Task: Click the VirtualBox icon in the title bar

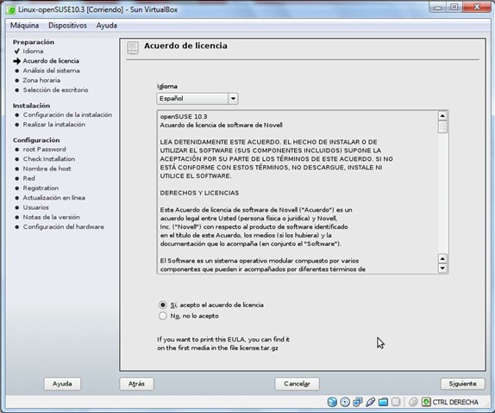Action: click(x=10, y=9)
